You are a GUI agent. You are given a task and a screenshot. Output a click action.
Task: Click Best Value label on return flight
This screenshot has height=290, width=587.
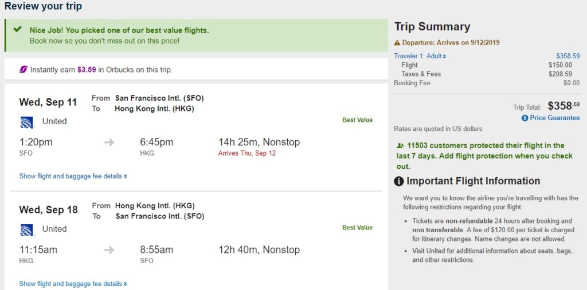357,228
